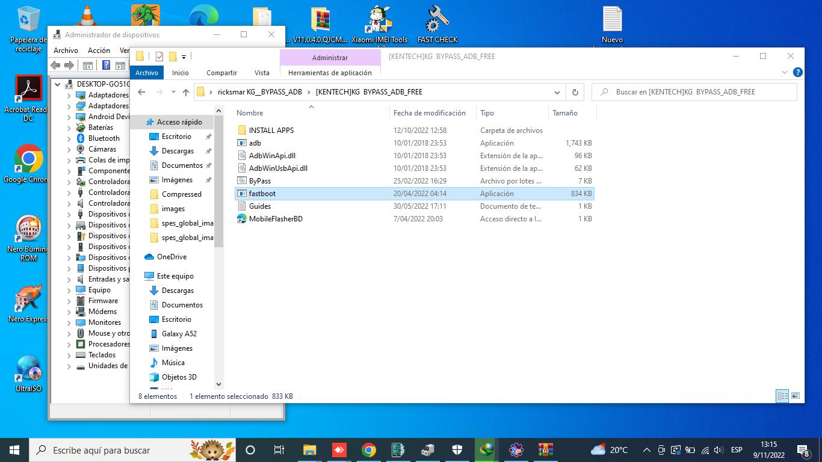
Task: Expand the Monitores device category
Action: click(x=69, y=322)
